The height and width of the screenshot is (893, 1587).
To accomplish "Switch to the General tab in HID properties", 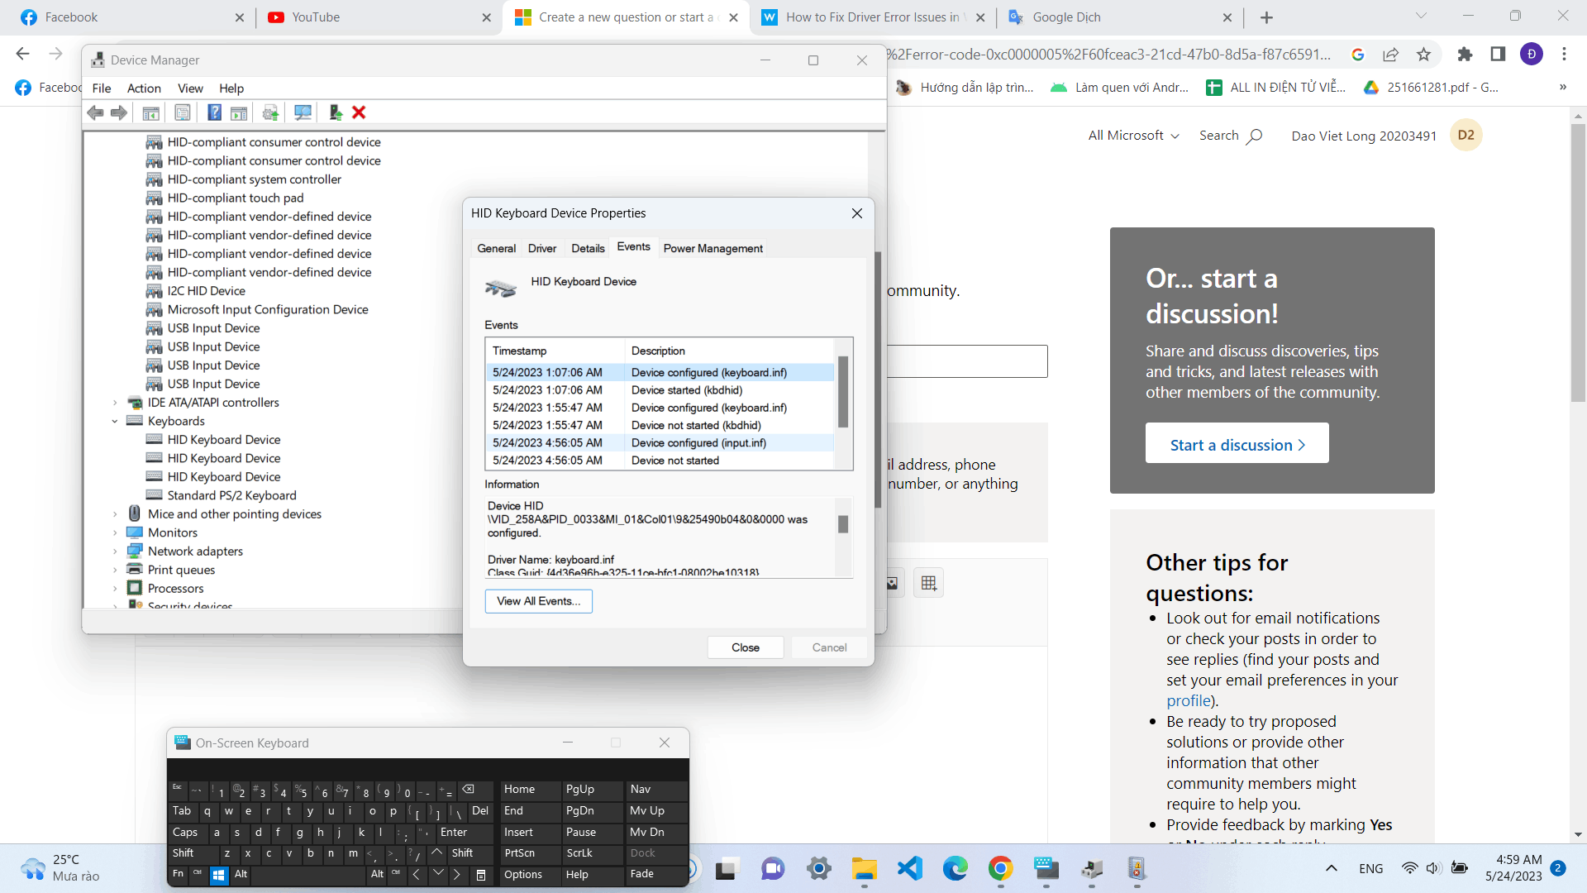I will point(497,247).
